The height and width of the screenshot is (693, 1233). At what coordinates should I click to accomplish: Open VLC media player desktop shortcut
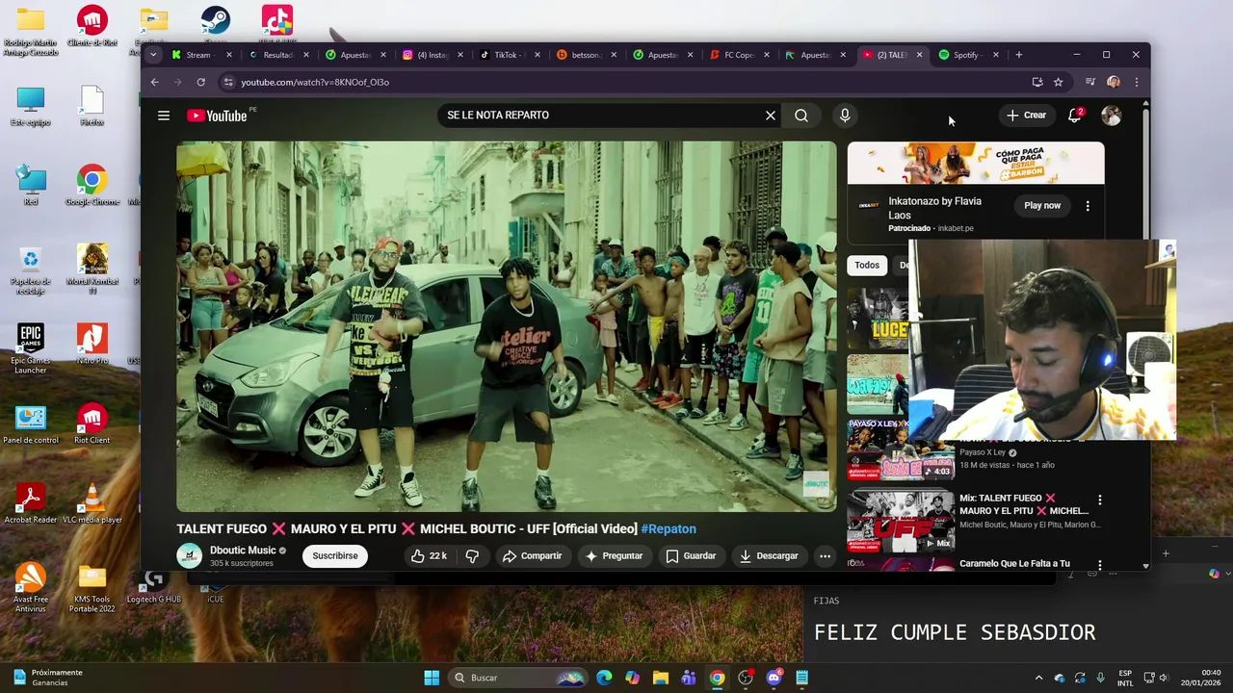[92, 503]
